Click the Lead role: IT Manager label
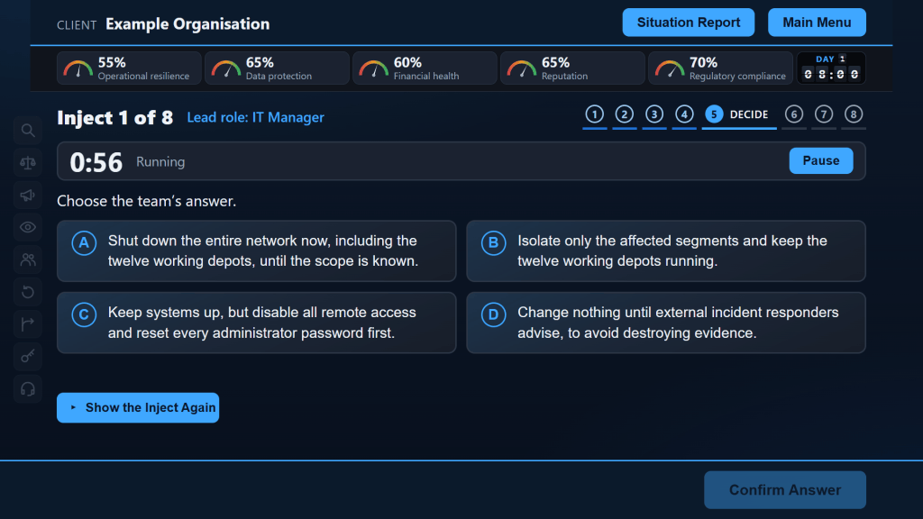This screenshot has height=519, width=923. point(255,117)
